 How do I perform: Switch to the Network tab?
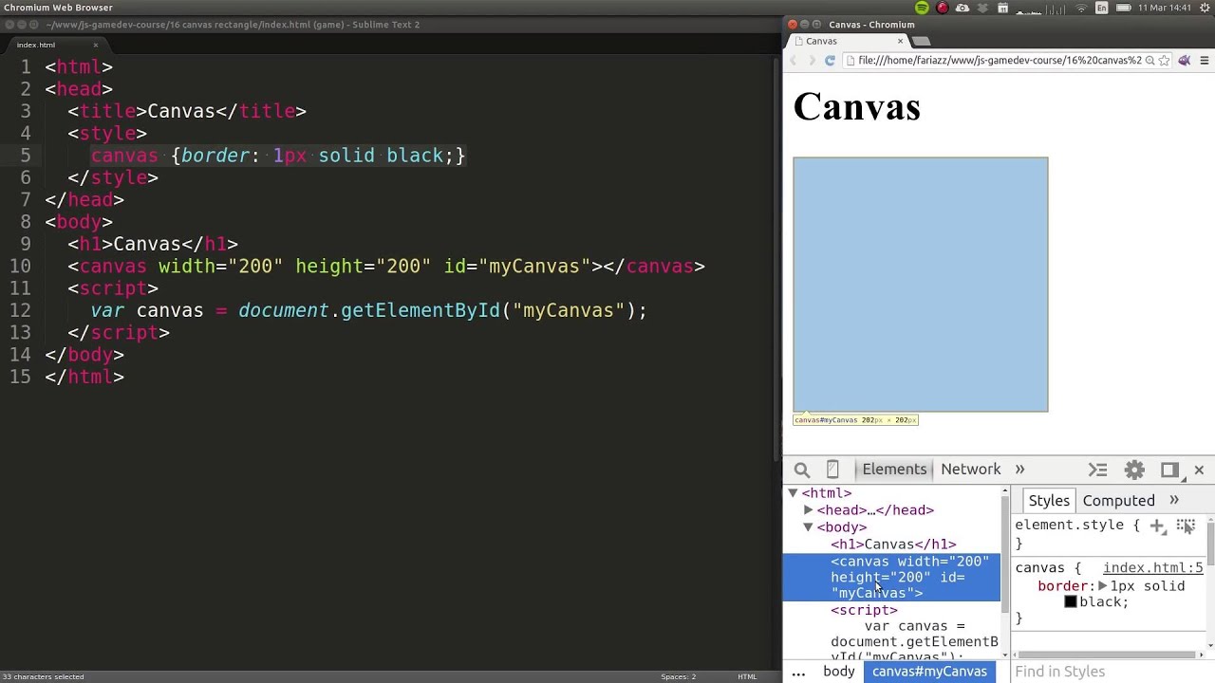[970, 470]
